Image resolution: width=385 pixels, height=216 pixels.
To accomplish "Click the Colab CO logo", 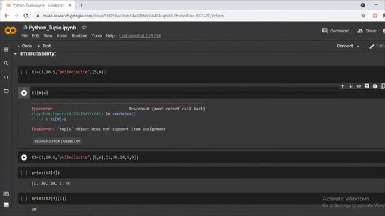I will (10, 31).
